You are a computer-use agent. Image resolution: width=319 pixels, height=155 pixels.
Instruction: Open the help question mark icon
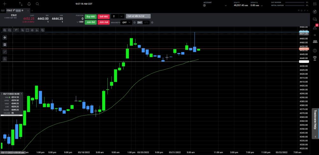click(315, 51)
